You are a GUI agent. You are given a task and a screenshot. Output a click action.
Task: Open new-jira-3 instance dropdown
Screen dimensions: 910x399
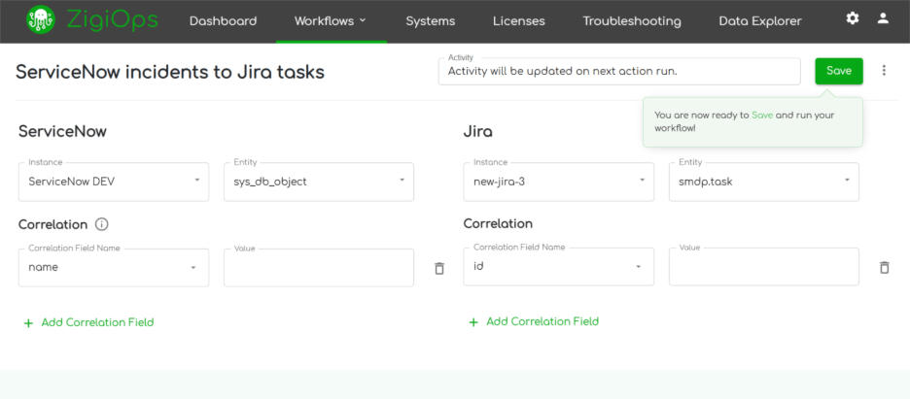point(558,182)
